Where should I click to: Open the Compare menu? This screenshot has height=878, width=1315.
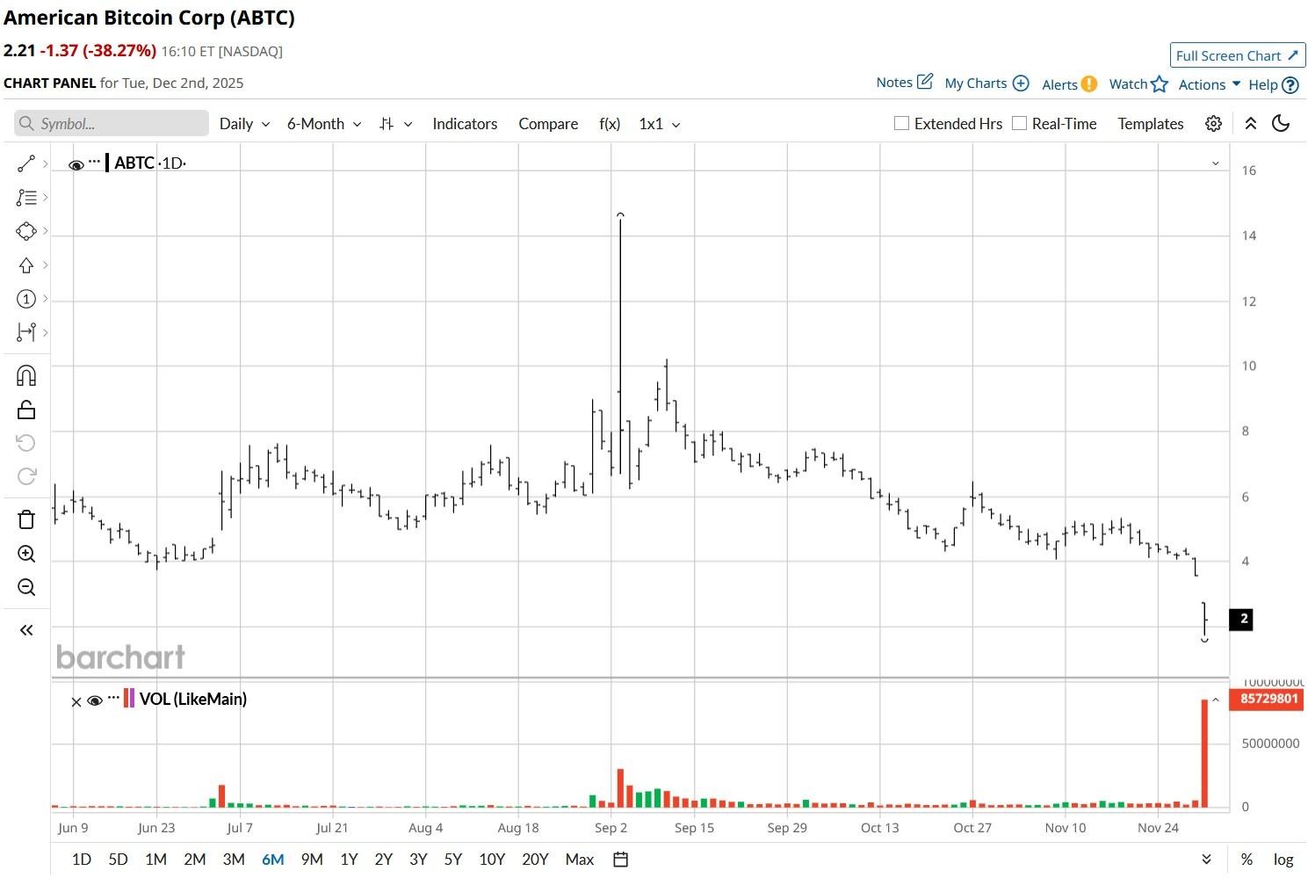tap(548, 124)
